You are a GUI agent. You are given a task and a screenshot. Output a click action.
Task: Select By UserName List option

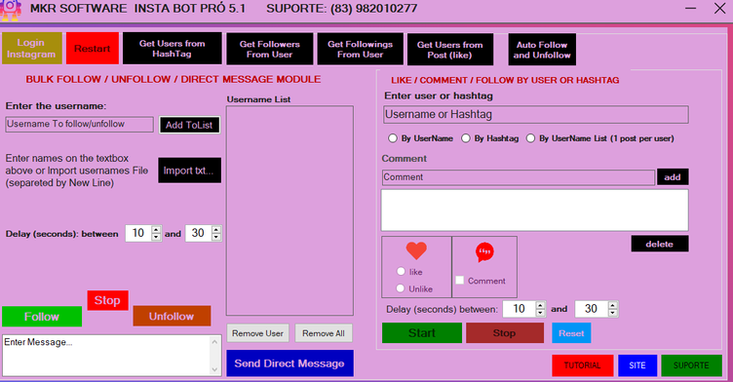pyautogui.click(x=530, y=138)
